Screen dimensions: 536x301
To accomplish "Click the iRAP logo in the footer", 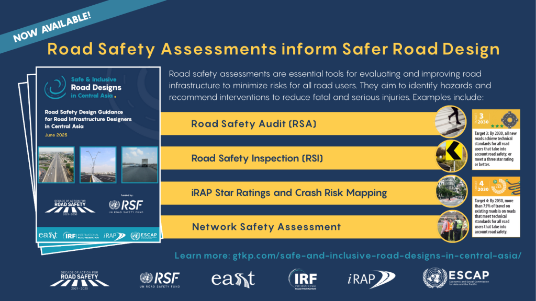I will [x=371, y=280].
